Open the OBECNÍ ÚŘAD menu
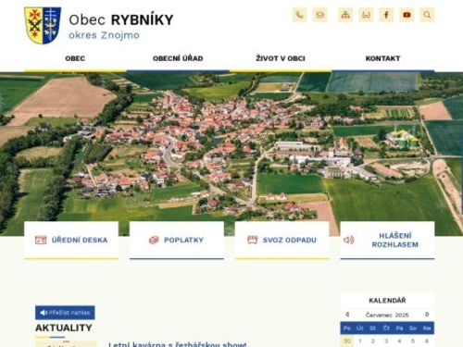This screenshot has width=463, height=347. click(178, 58)
